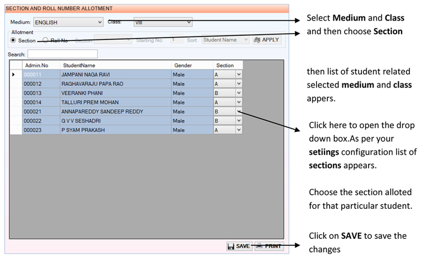Select admission number 000011 cell
The height and width of the screenshot is (259, 422).
(41, 74)
